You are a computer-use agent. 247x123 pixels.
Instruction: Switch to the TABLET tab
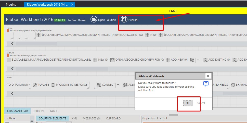click(x=54, y=111)
